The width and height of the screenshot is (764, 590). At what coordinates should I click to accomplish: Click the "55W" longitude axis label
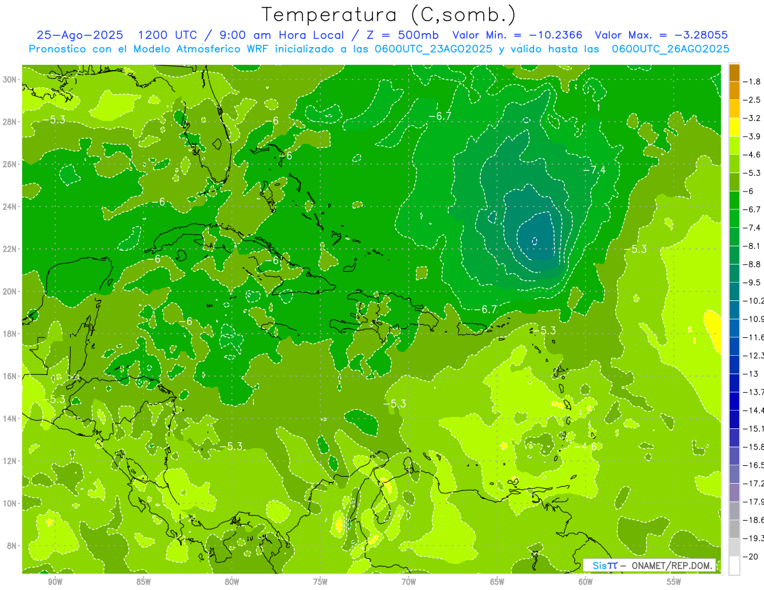(x=674, y=581)
